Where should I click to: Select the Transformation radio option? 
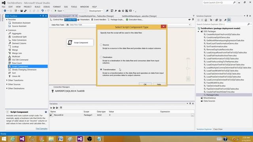coord(101,69)
